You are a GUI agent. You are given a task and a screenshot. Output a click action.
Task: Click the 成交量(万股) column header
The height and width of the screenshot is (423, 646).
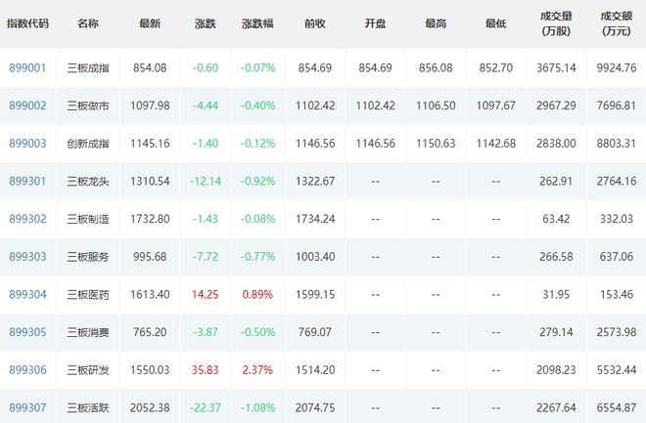pos(556,23)
